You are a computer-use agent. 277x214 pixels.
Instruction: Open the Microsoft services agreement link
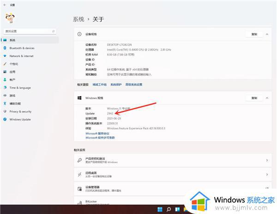tap(97, 134)
